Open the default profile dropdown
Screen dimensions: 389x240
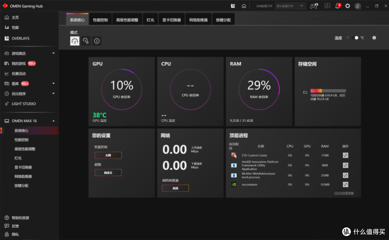[x=290, y=6]
